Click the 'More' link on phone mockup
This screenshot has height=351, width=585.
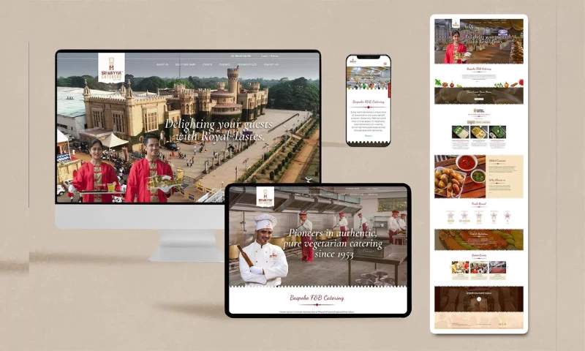tap(369, 136)
